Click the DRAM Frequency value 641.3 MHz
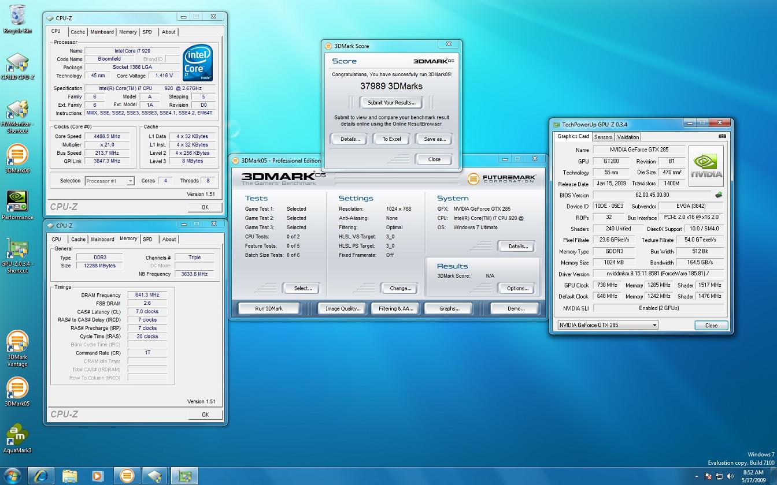 (x=147, y=295)
